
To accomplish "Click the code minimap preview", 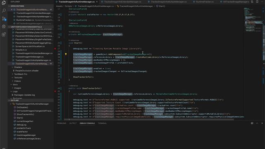I will [x=253, y=19].
